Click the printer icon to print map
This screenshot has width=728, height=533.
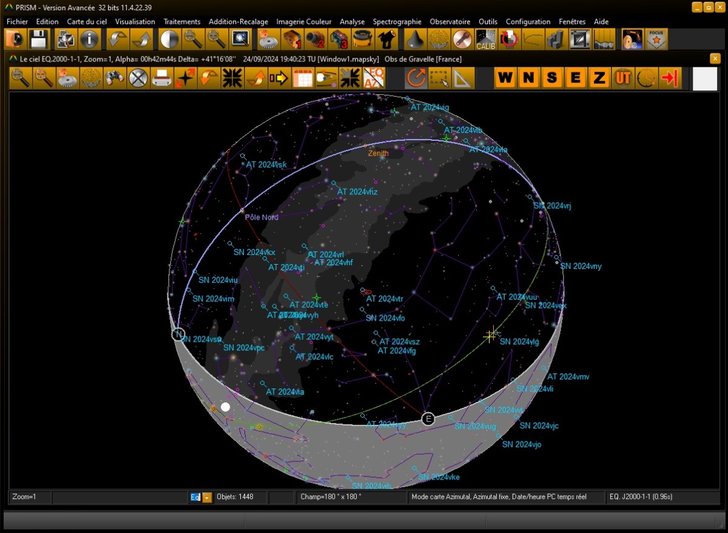click(162, 78)
